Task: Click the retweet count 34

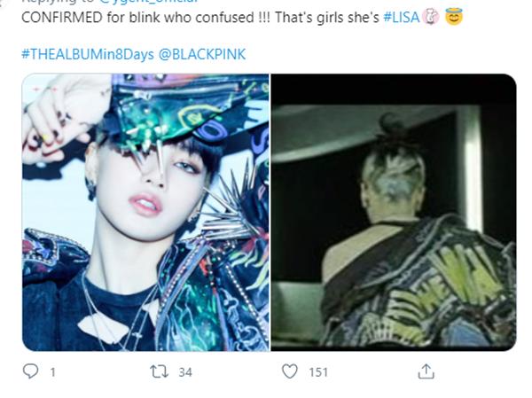Action: 185,372
